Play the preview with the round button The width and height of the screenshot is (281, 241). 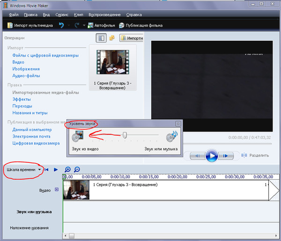point(212,155)
